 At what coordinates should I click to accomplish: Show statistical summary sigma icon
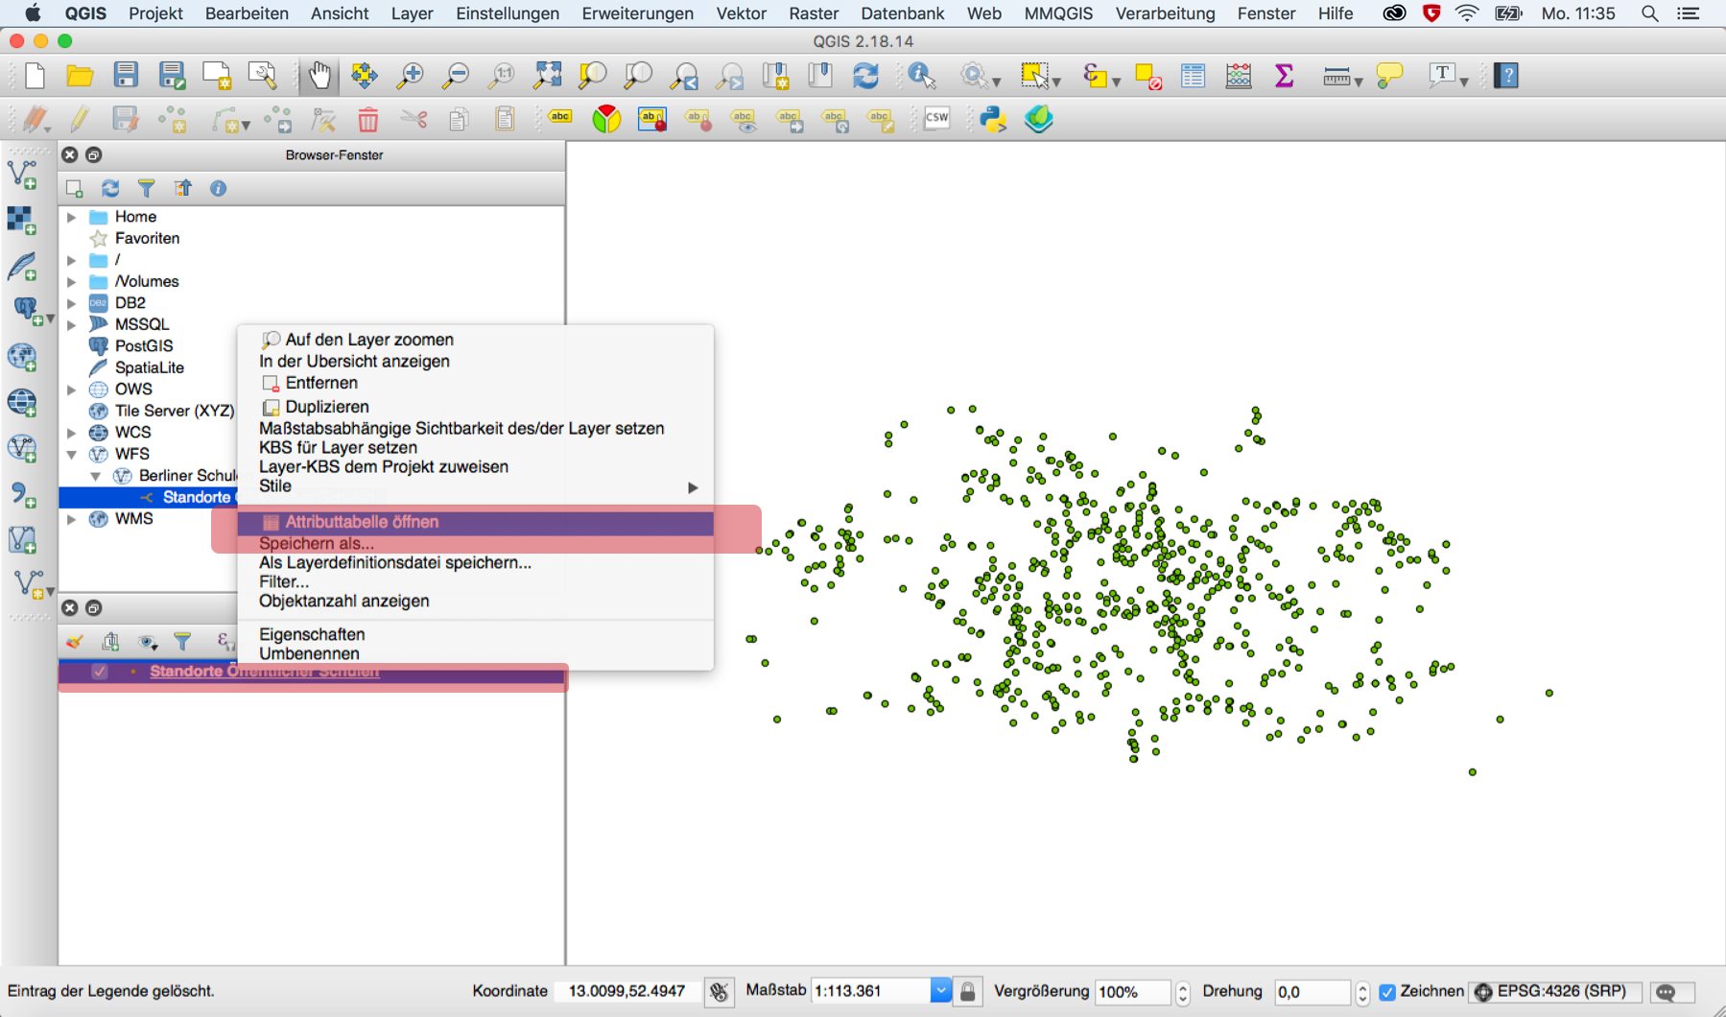point(1284,76)
